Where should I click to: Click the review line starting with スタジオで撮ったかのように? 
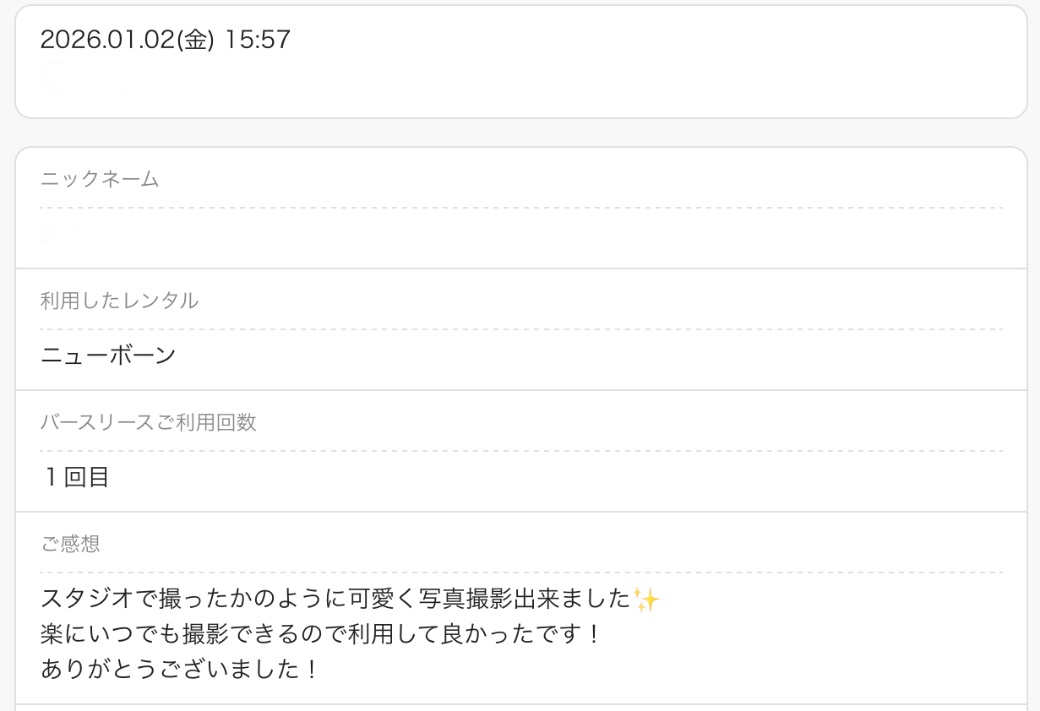336,600
